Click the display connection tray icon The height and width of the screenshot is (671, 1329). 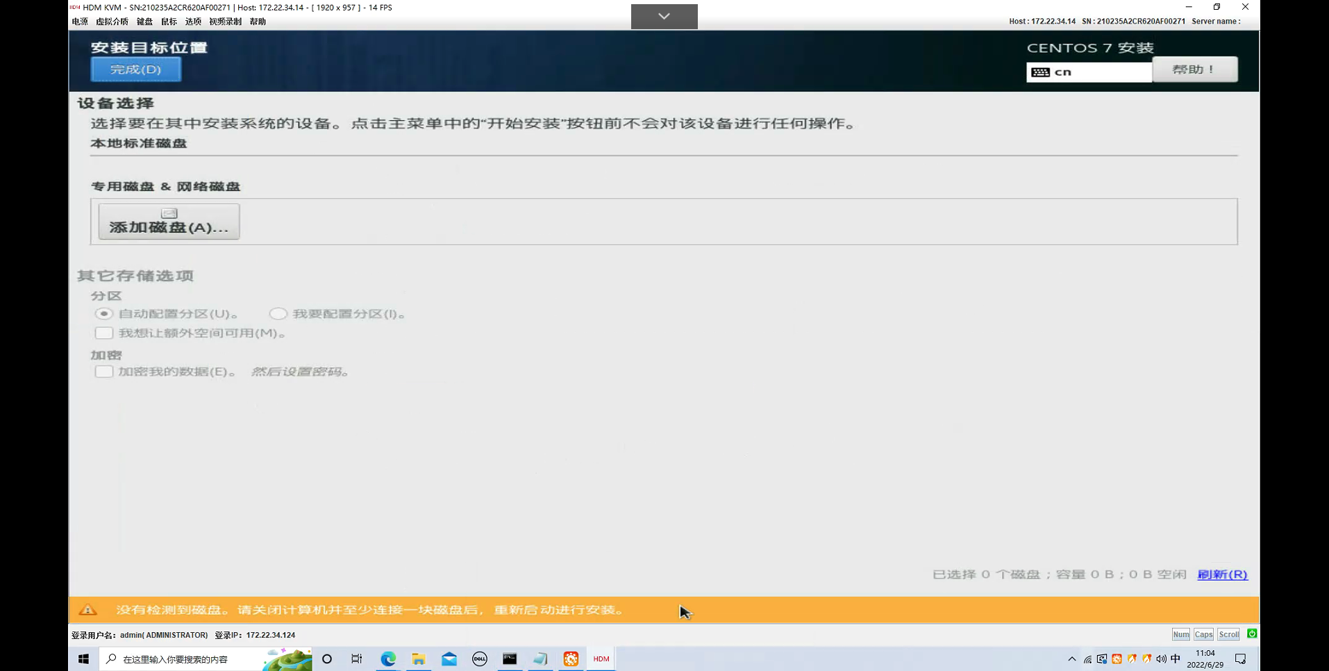point(1102,659)
